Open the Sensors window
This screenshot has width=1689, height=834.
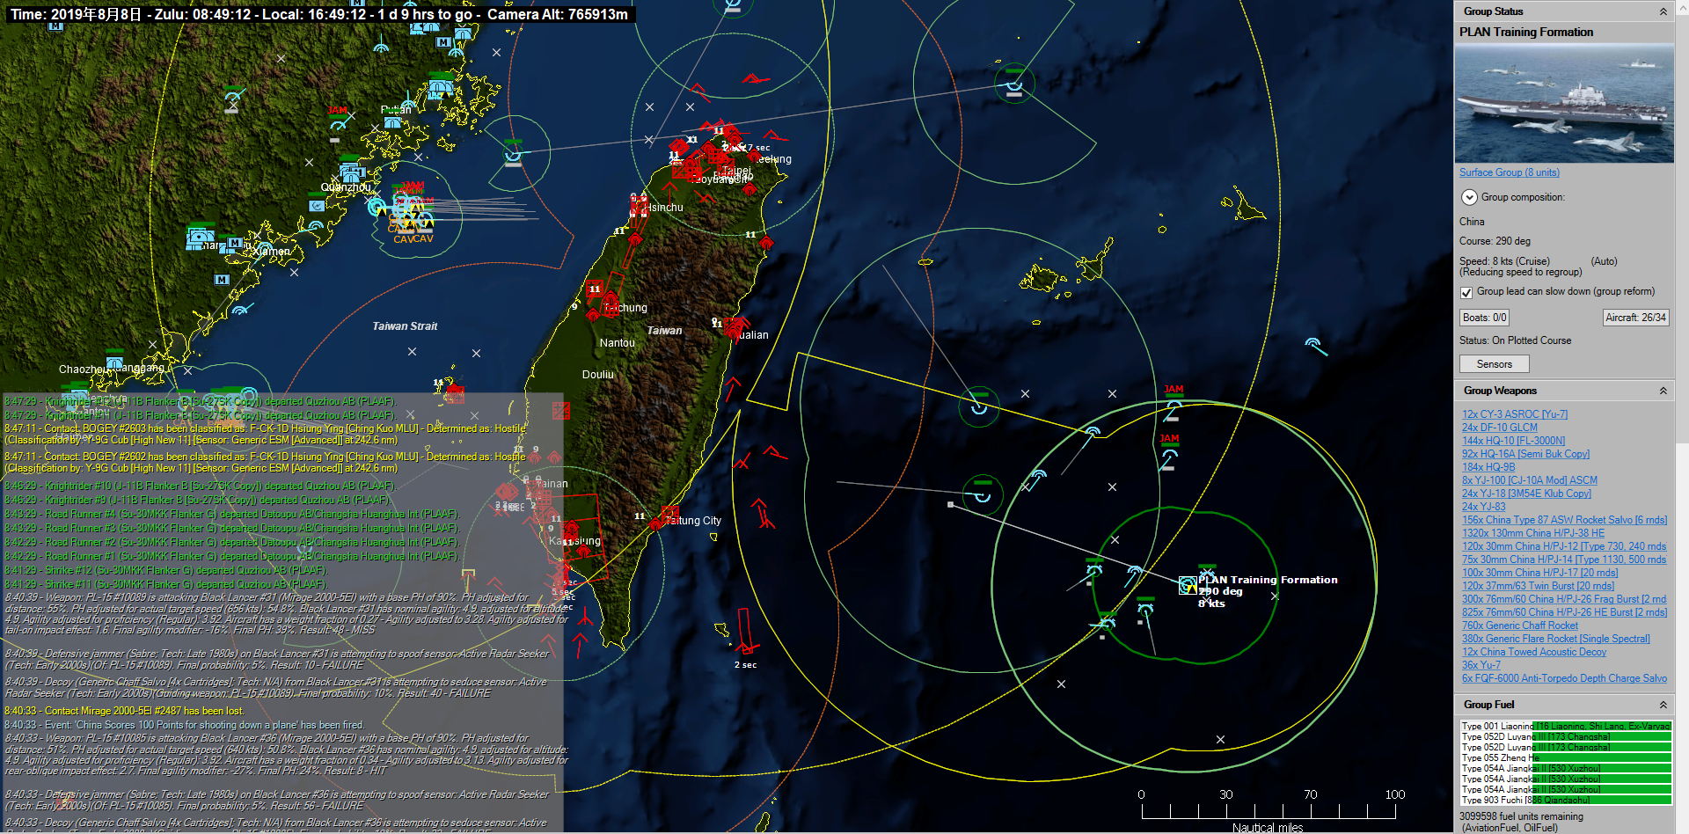pos(1495,364)
